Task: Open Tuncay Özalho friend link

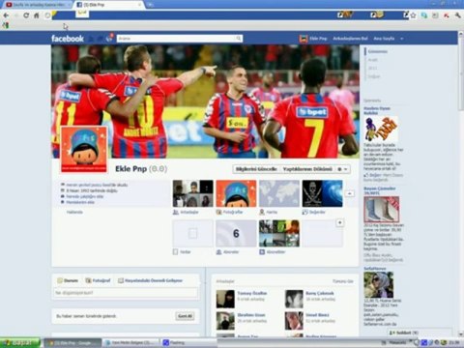Action: click(x=252, y=293)
